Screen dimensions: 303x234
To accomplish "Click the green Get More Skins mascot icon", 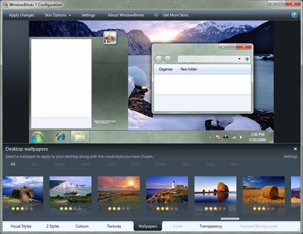I will click(157, 15).
